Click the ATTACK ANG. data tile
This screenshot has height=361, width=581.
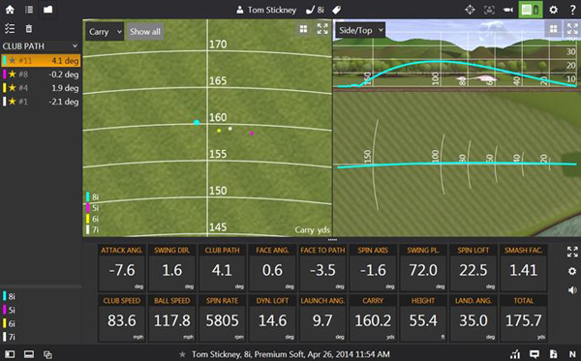click(x=122, y=267)
